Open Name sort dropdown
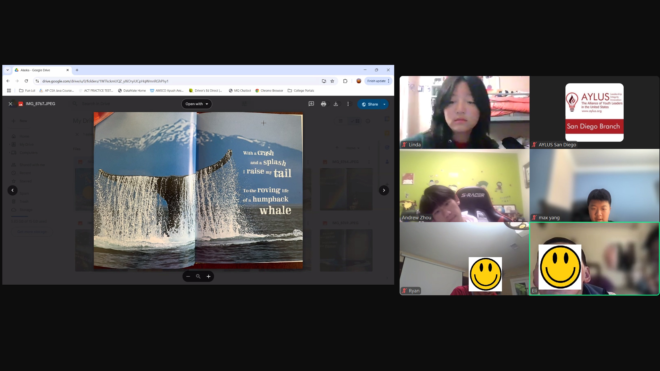This screenshot has height=371, width=660. (353, 148)
